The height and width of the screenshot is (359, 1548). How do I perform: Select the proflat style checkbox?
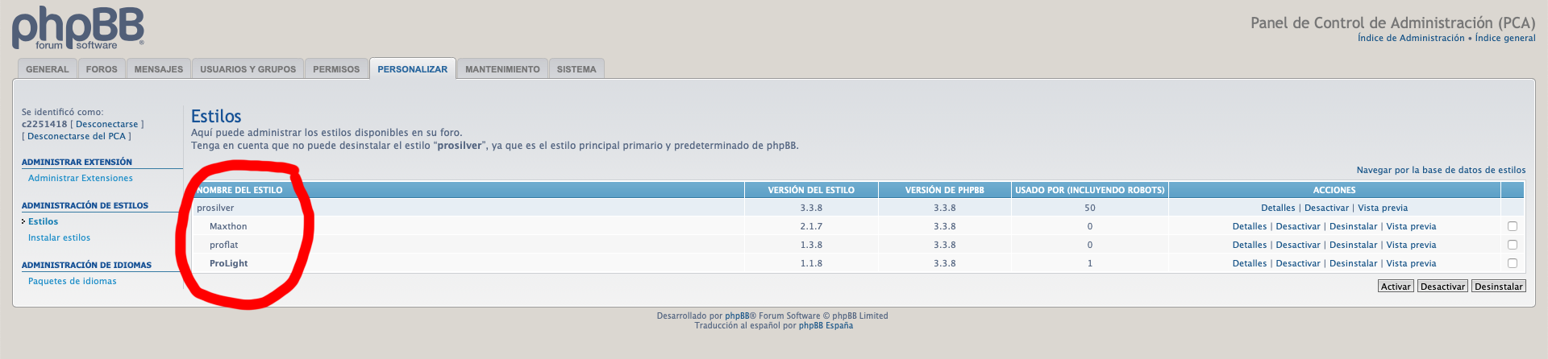[x=1512, y=245]
